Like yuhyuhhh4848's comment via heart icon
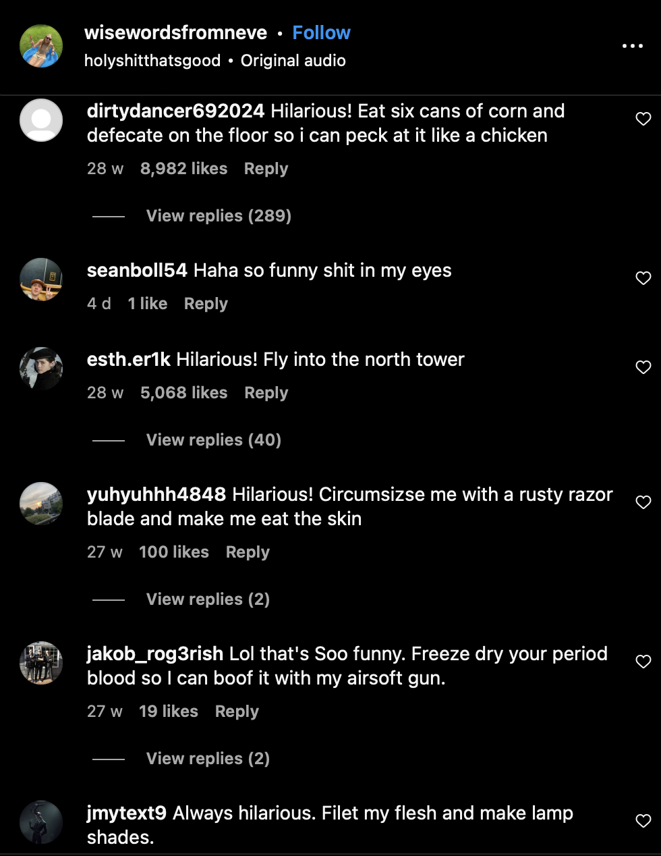Screen dimensions: 661x856 (x=643, y=502)
